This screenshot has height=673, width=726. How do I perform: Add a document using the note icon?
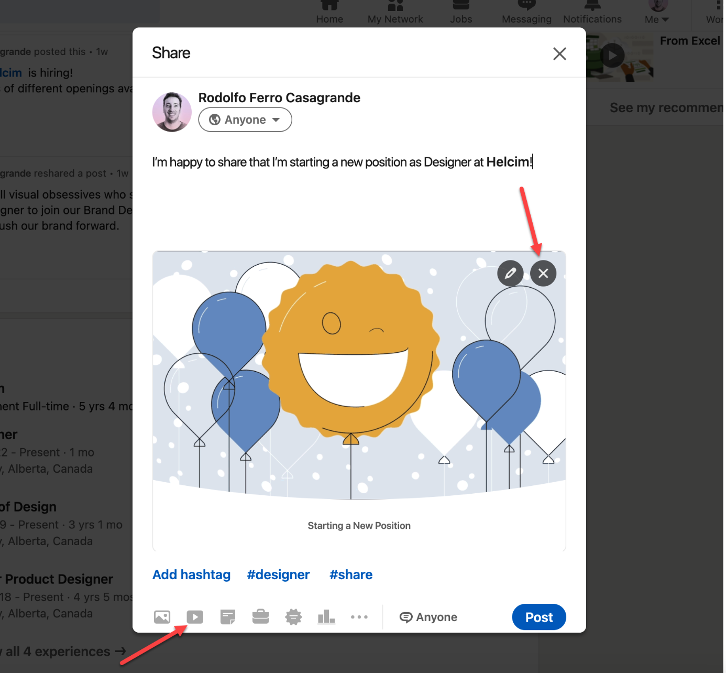[x=228, y=617]
